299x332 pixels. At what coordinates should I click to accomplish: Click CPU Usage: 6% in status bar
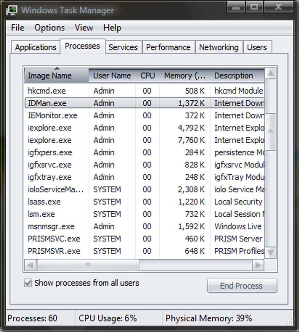pyautogui.click(x=108, y=318)
